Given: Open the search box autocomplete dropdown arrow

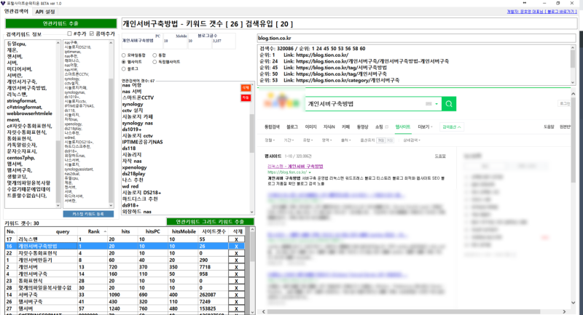Looking at the screenshot, I should coord(437,104).
